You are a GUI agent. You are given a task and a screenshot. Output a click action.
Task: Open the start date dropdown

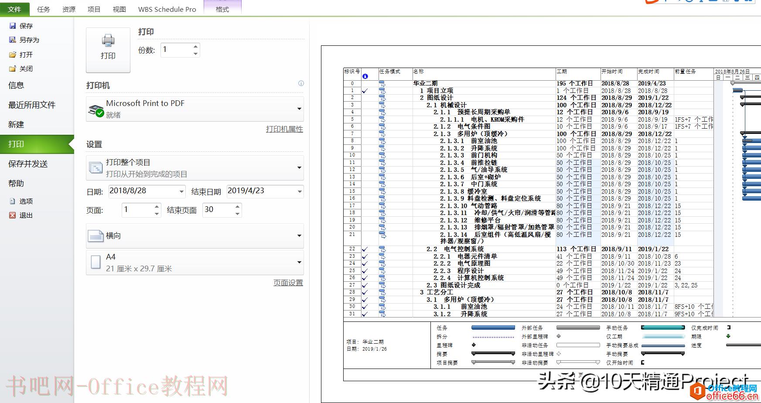click(182, 191)
